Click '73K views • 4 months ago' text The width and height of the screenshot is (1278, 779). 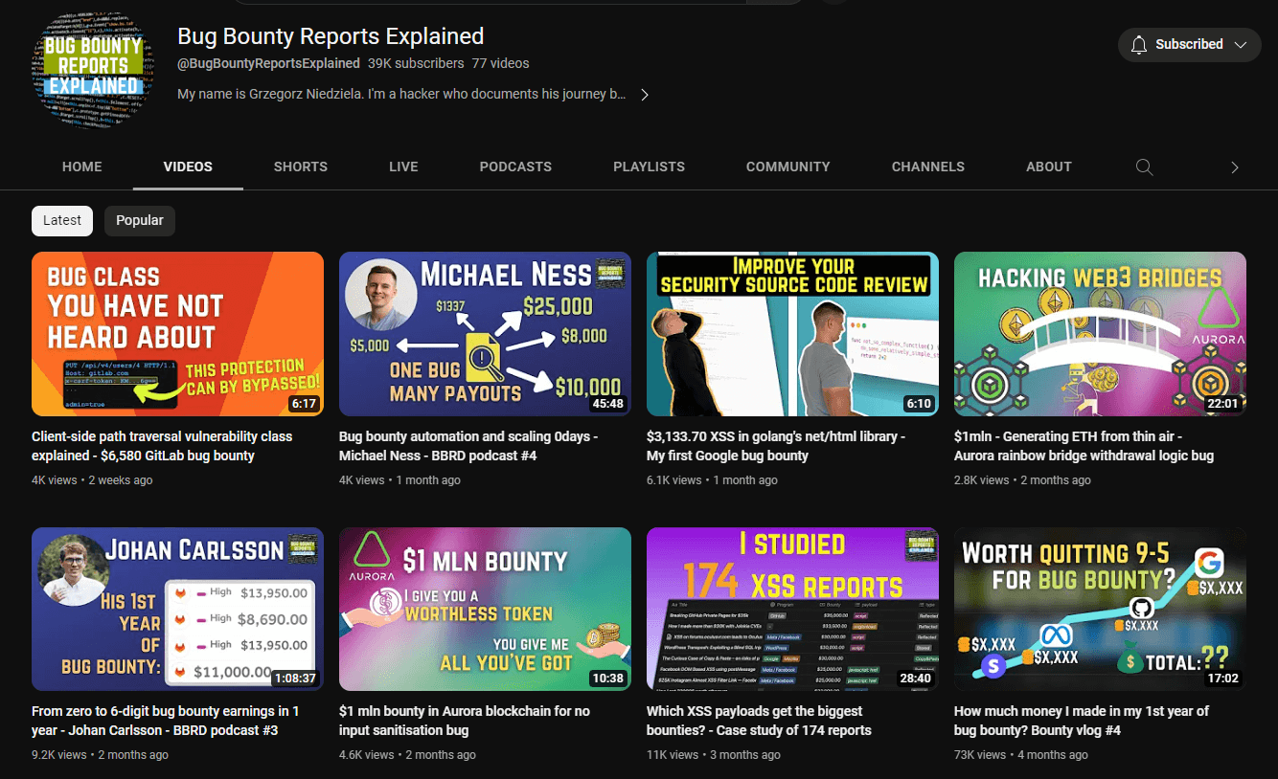tap(1021, 755)
